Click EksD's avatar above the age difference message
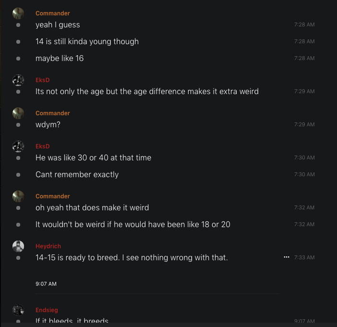The image size is (337, 327). pyautogui.click(x=18, y=80)
